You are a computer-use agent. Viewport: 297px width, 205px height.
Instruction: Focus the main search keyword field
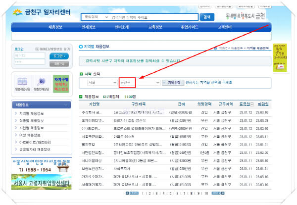[x=154, y=17]
